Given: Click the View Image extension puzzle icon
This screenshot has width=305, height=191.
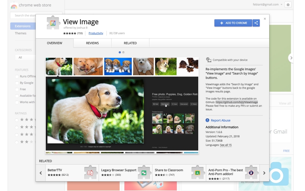Looking at the screenshot, I should pos(53,23).
